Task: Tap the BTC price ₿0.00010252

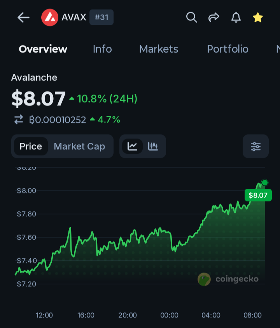Action: click(58, 120)
